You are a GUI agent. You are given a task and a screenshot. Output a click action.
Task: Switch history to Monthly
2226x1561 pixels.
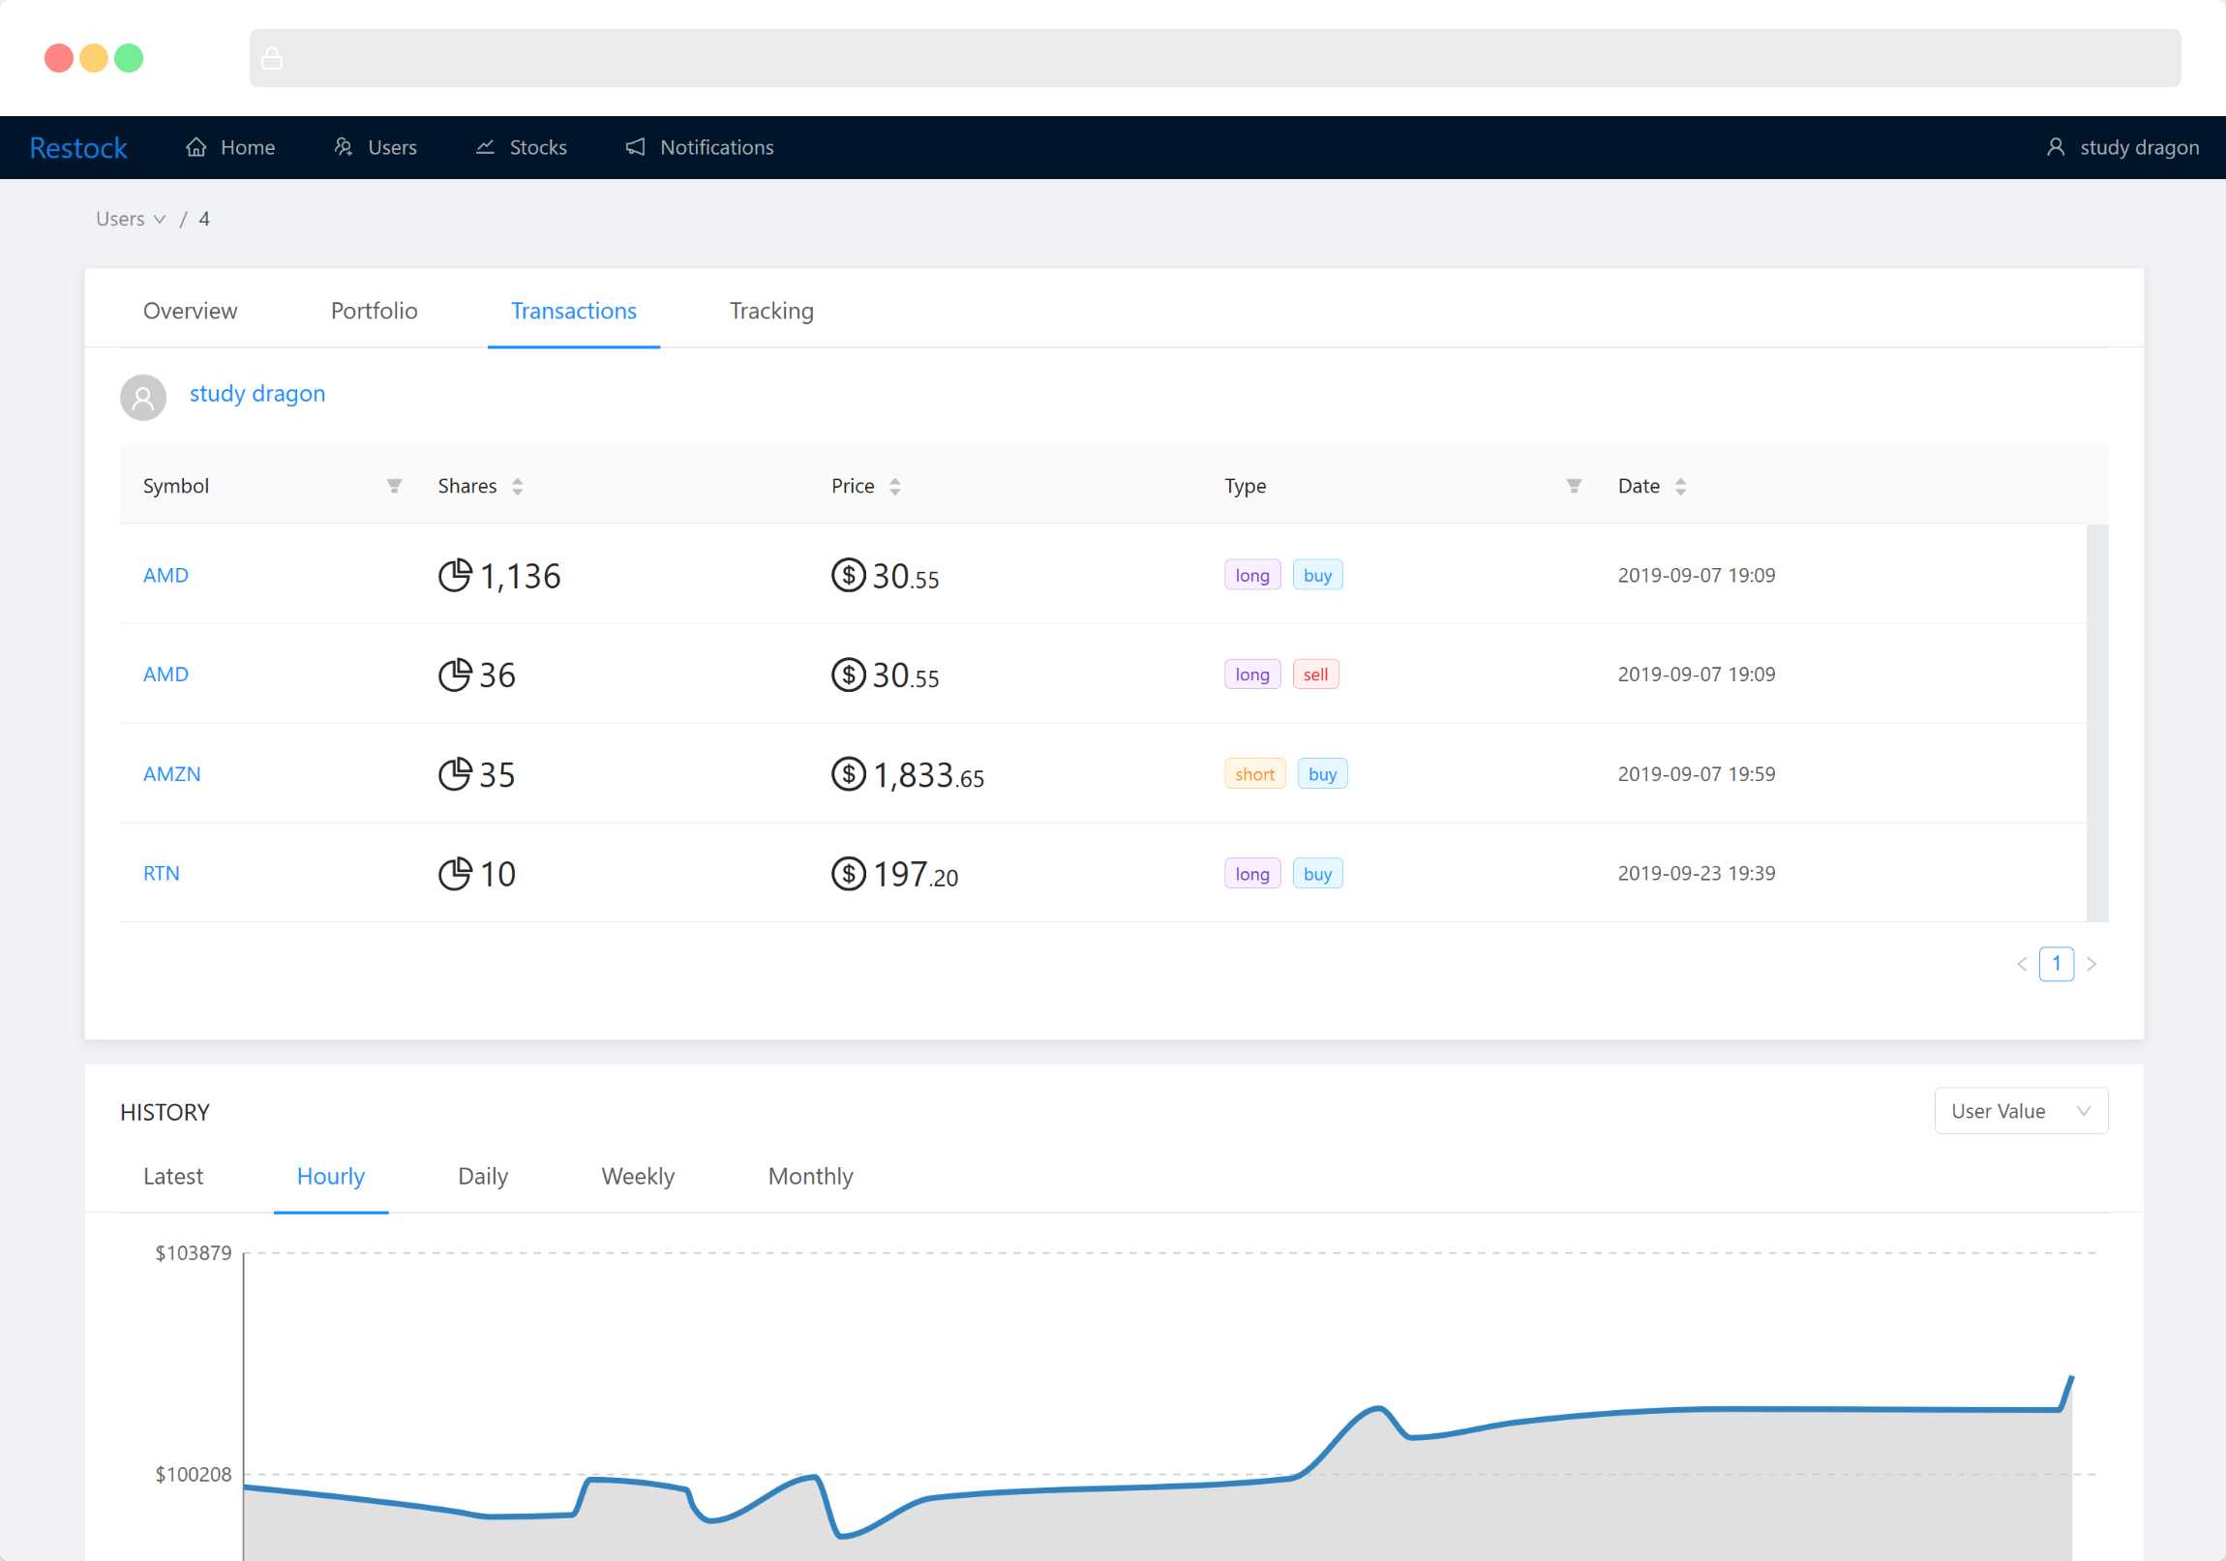click(810, 1176)
